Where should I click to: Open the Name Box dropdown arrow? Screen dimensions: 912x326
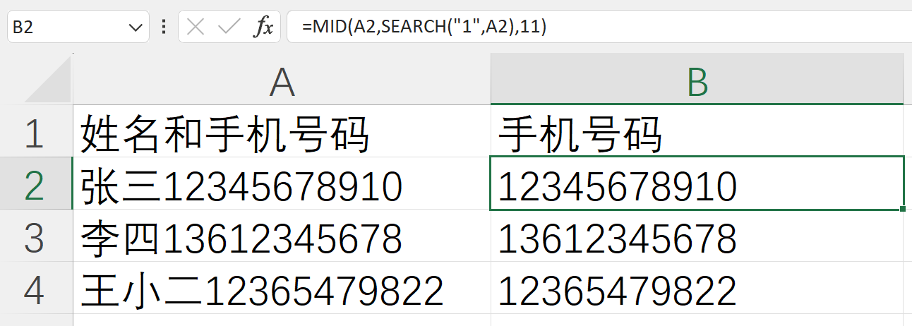[x=134, y=28]
